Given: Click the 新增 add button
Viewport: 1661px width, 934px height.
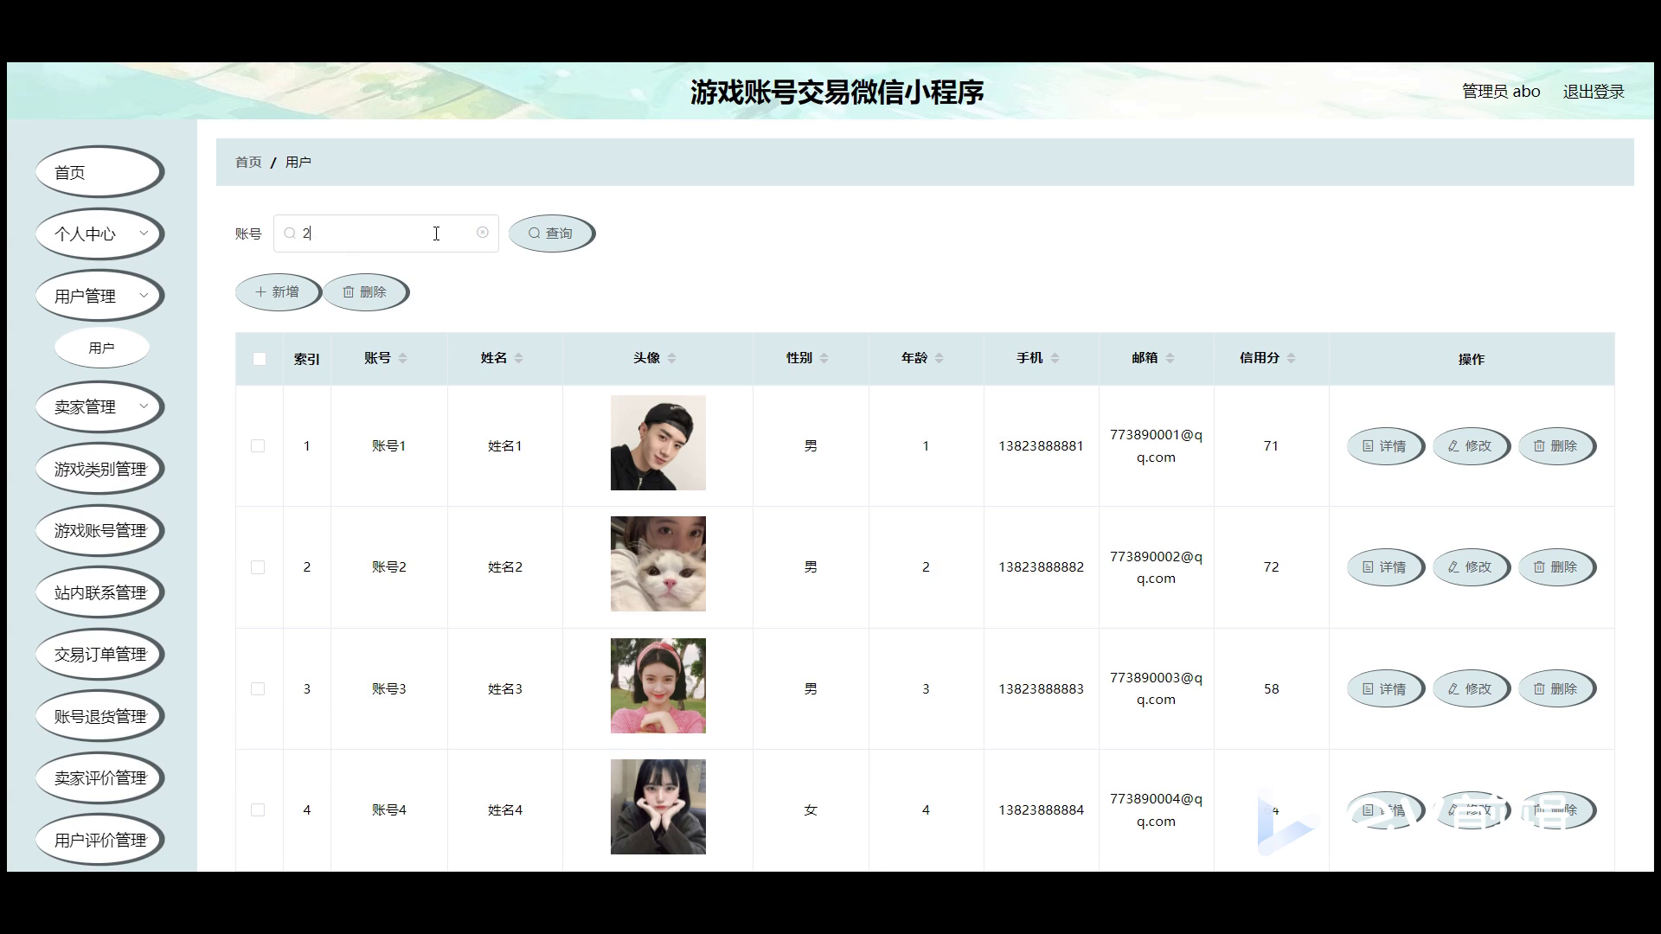Looking at the screenshot, I should click(x=279, y=292).
